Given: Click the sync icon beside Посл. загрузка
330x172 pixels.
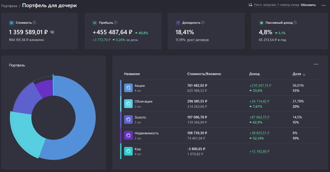Looking at the screenshot, I should 250,5.
